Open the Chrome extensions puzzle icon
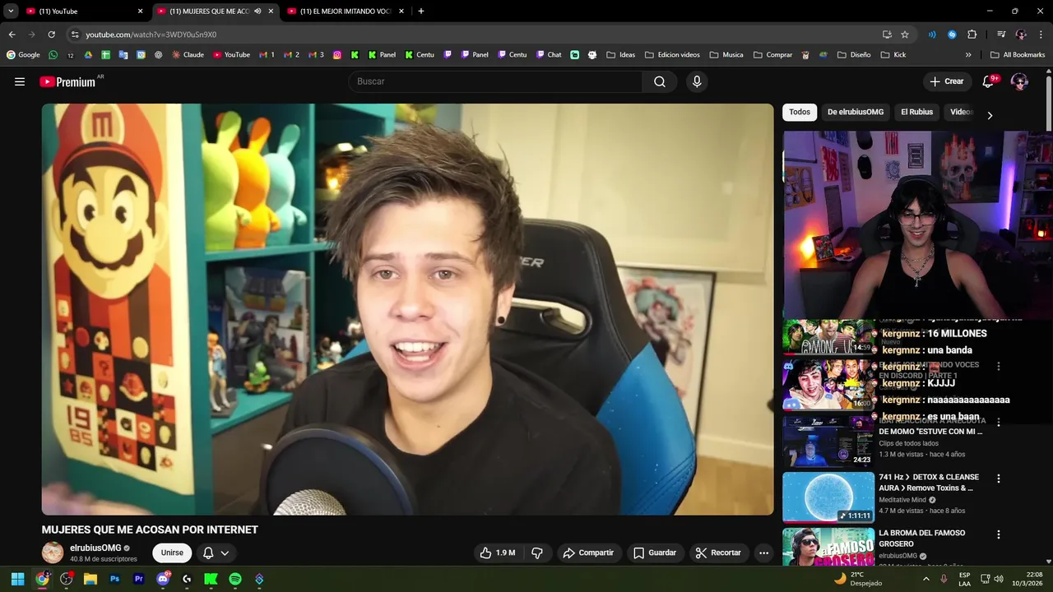This screenshot has width=1053, height=592. click(972, 35)
